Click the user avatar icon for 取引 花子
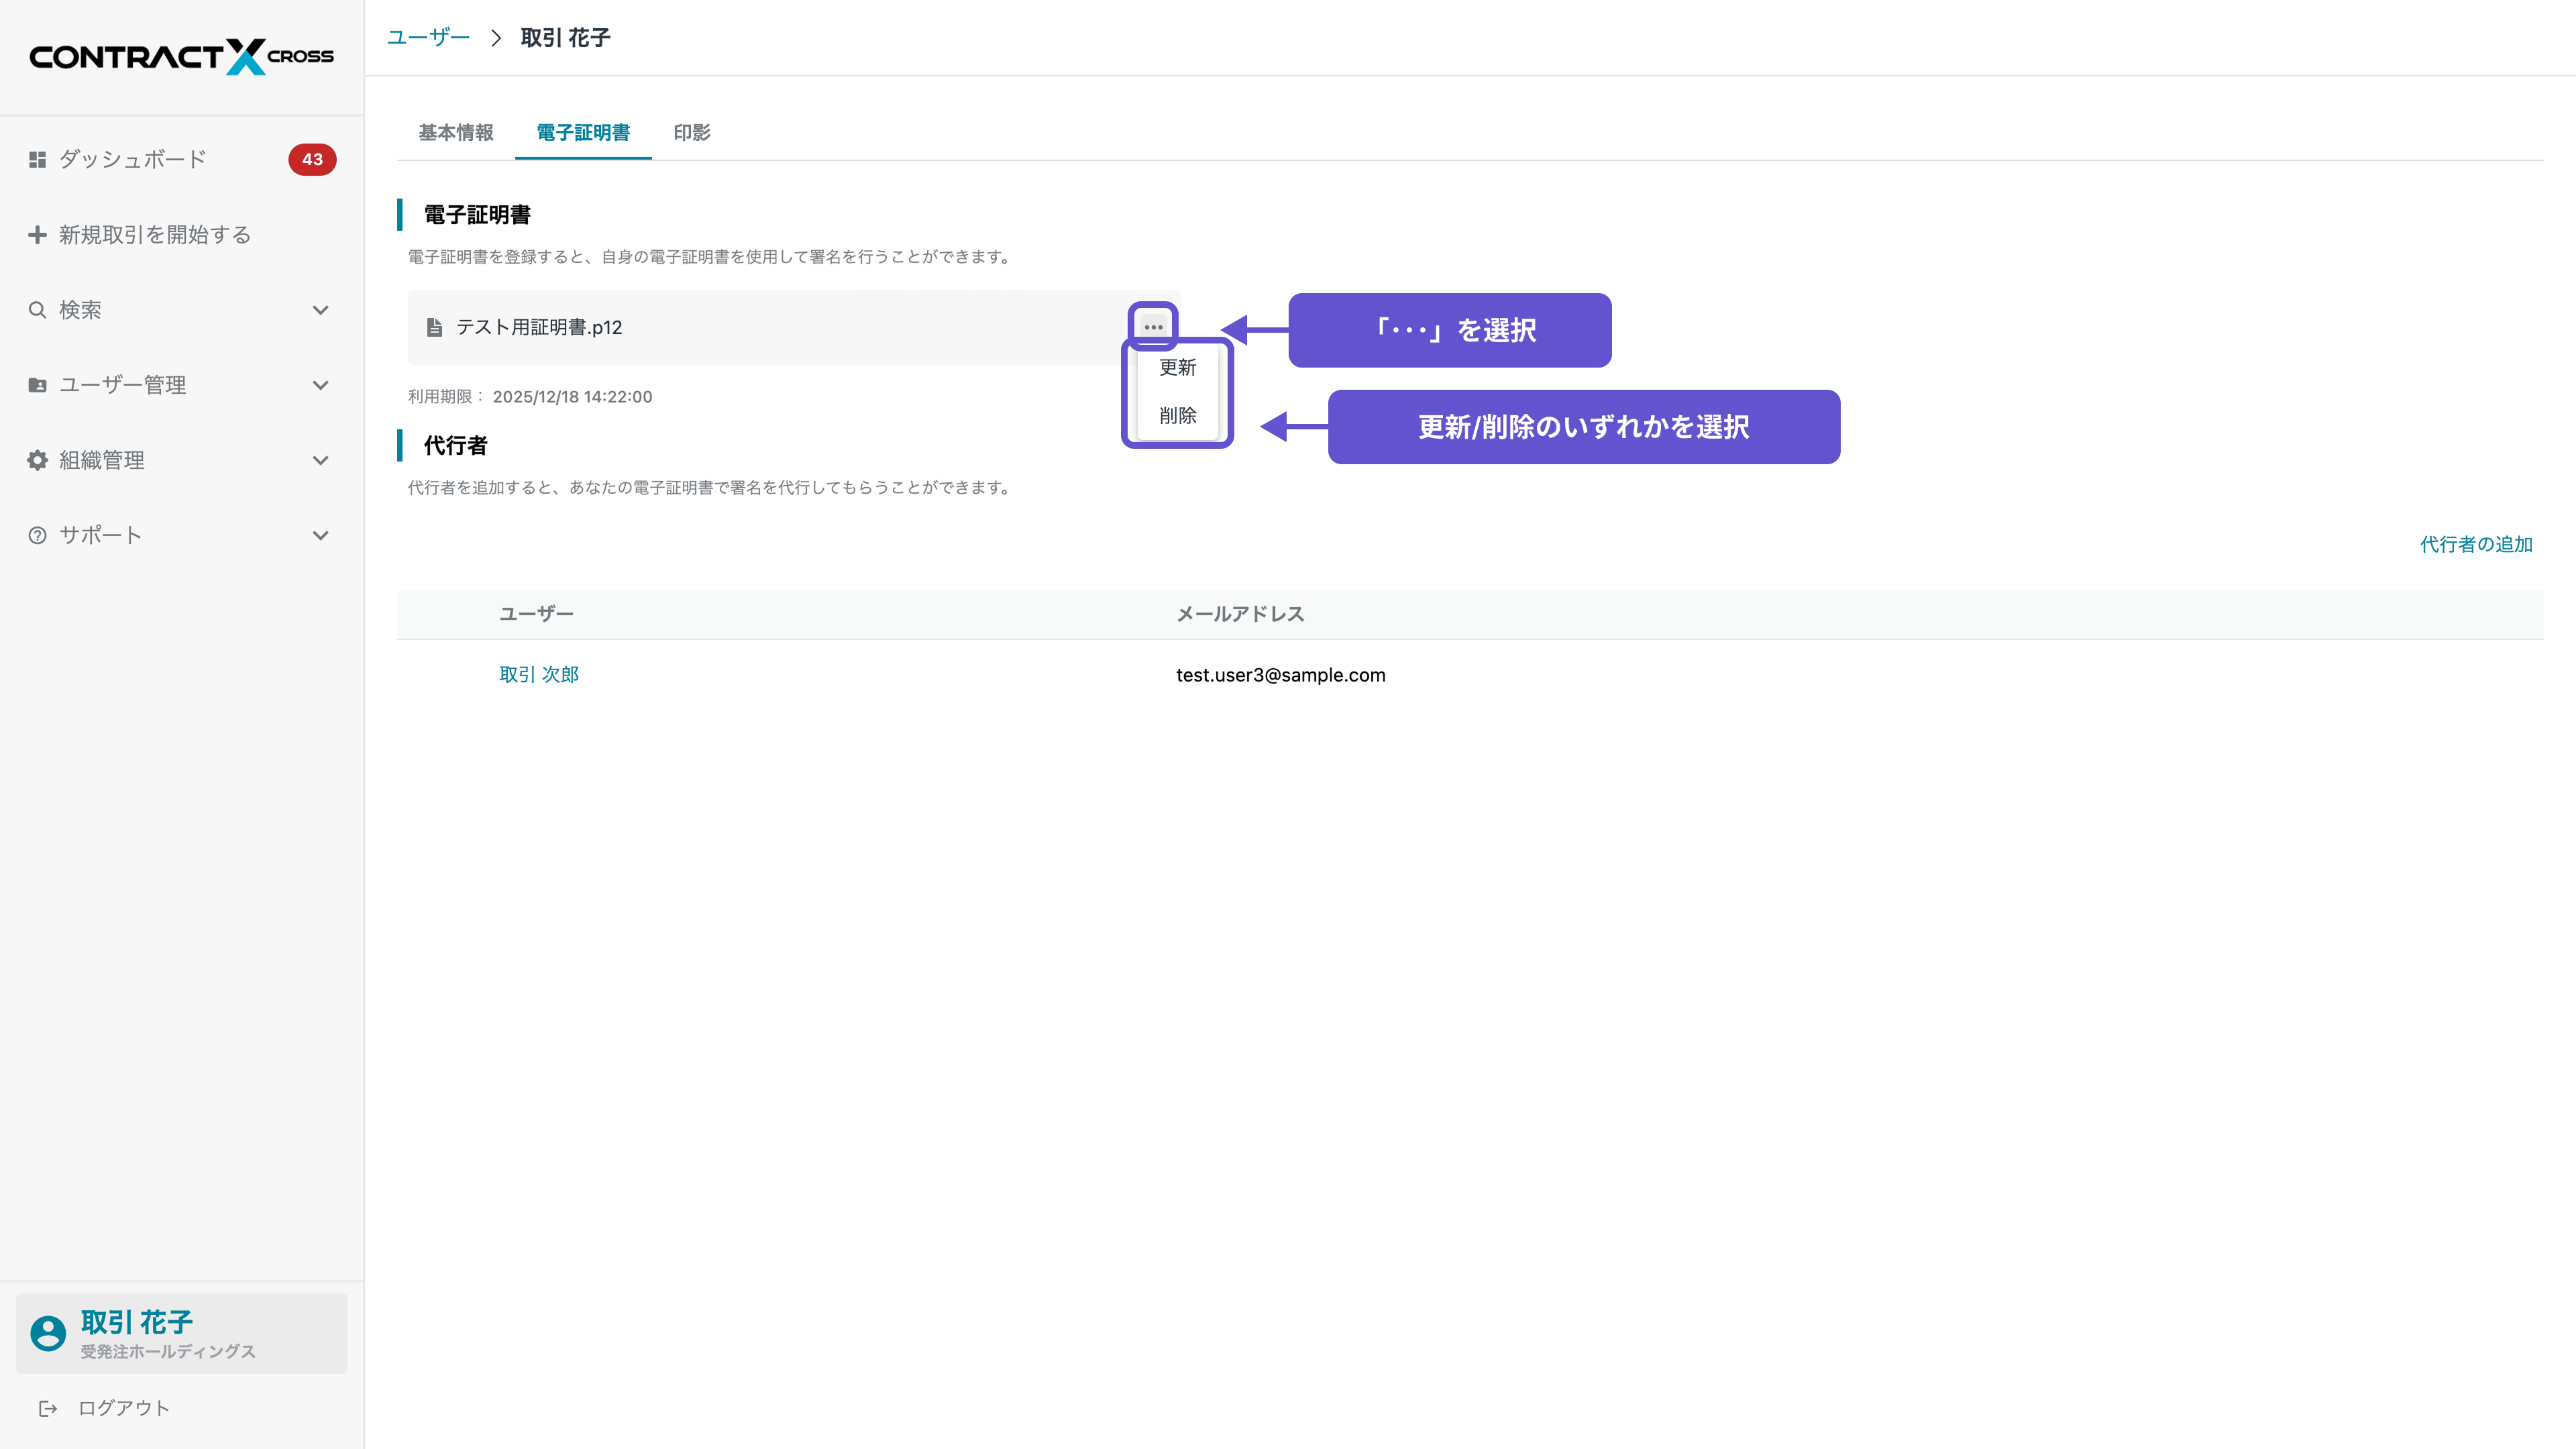Screen dimensions: 2576x1449 tap(48, 1333)
